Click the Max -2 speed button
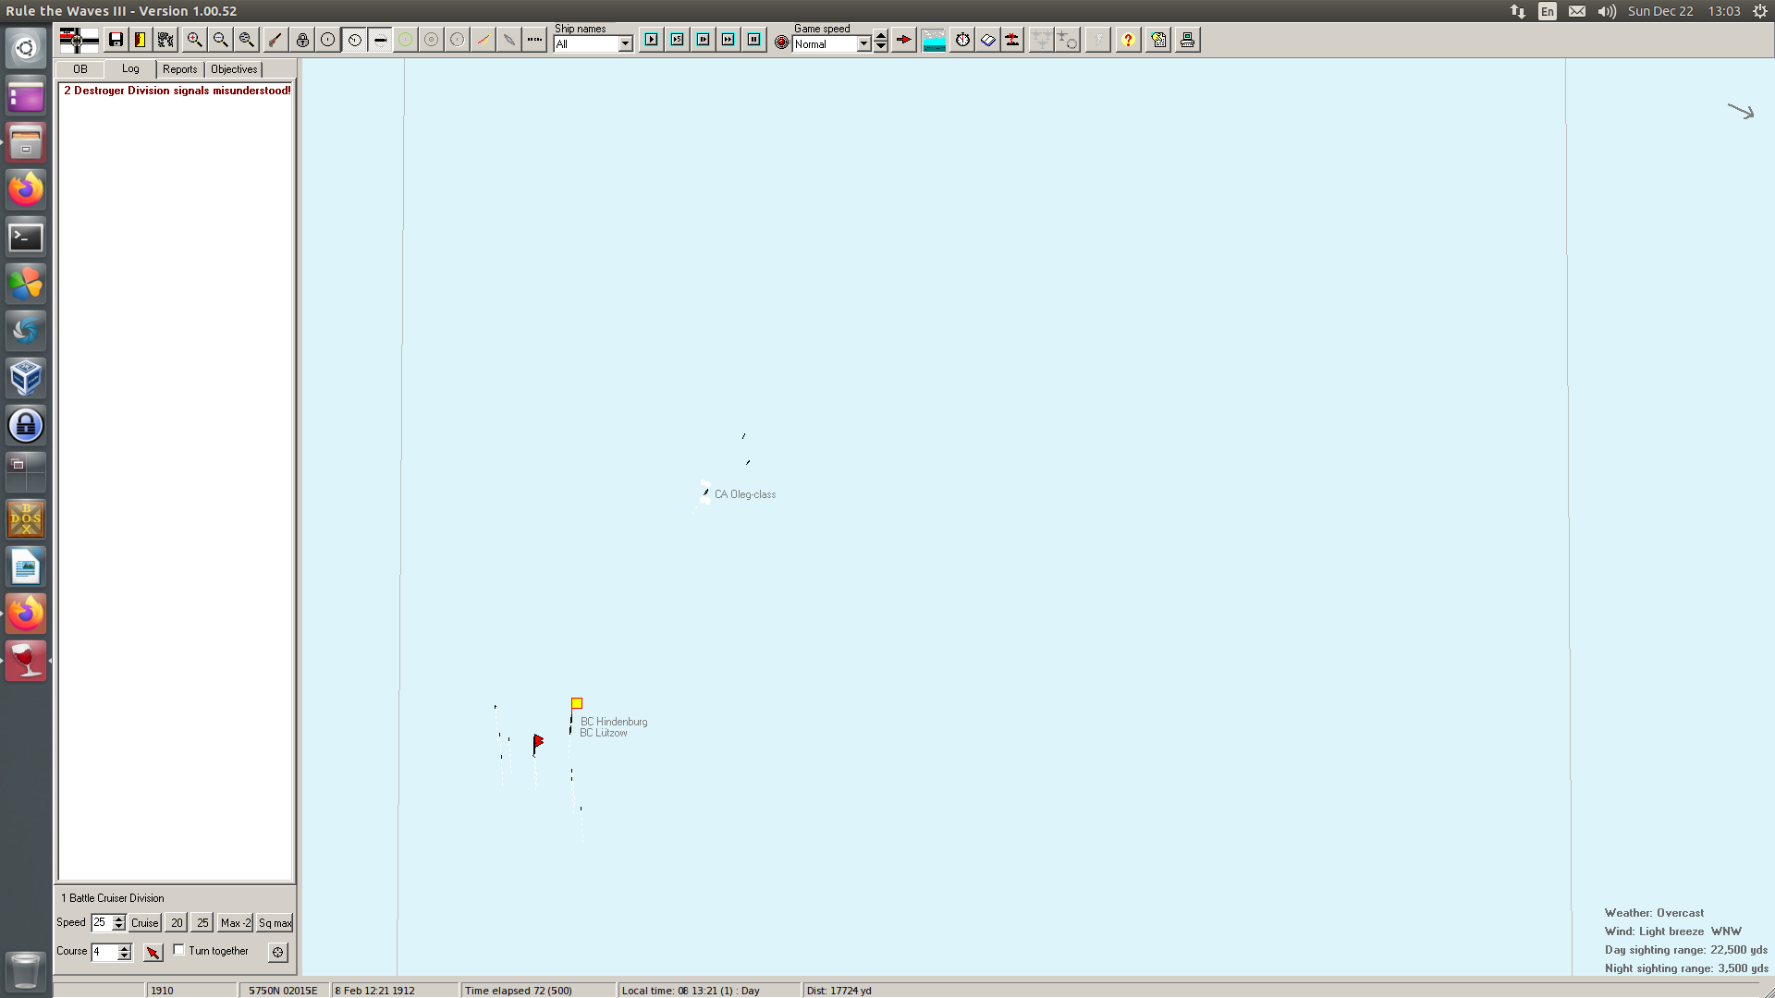Image resolution: width=1775 pixels, height=998 pixels. coord(236,922)
